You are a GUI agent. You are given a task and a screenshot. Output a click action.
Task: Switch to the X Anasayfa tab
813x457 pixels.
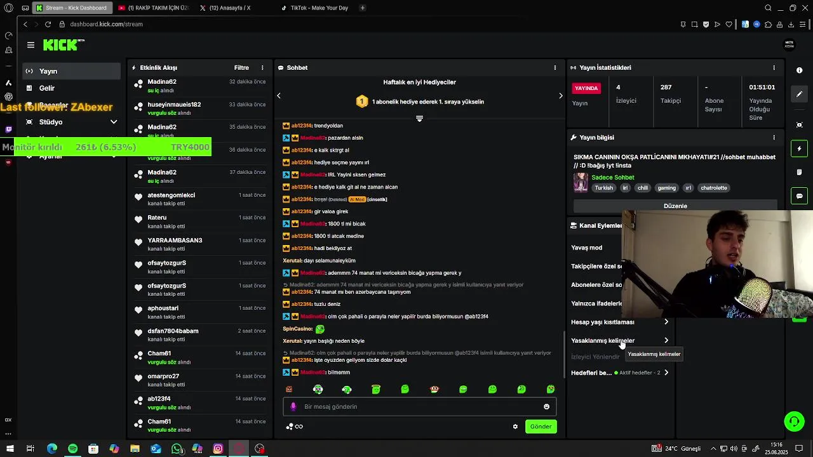[230, 8]
